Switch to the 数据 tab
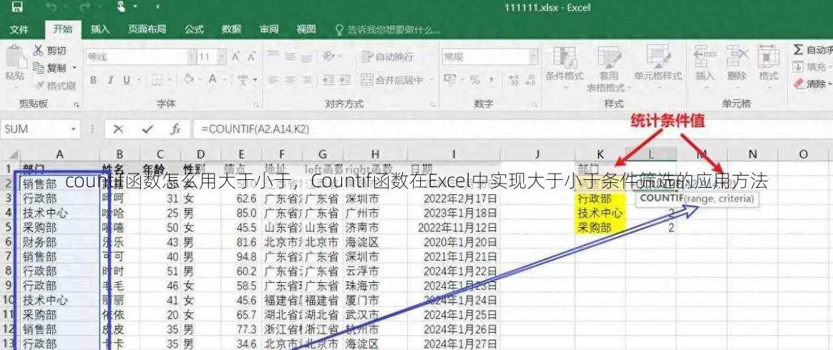 (x=231, y=29)
